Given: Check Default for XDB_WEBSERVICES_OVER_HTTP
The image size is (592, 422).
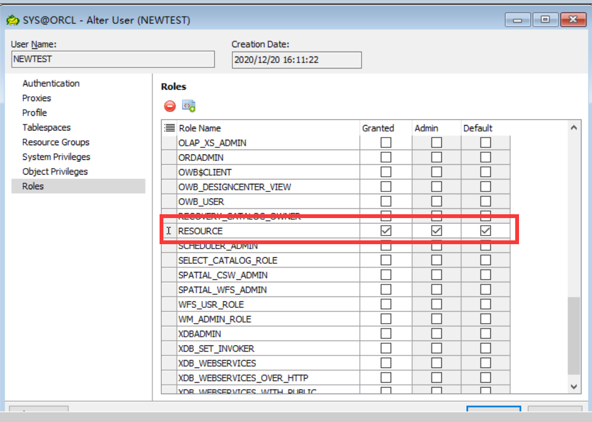Looking at the screenshot, I should [x=486, y=378].
